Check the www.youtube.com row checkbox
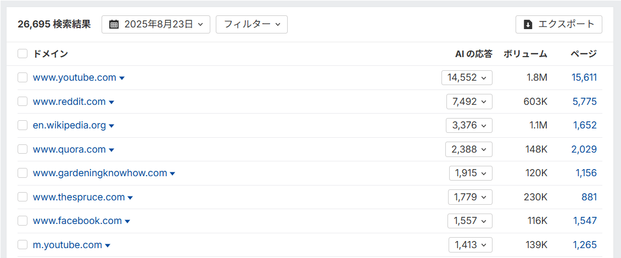621x258 pixels. point(23,77)
